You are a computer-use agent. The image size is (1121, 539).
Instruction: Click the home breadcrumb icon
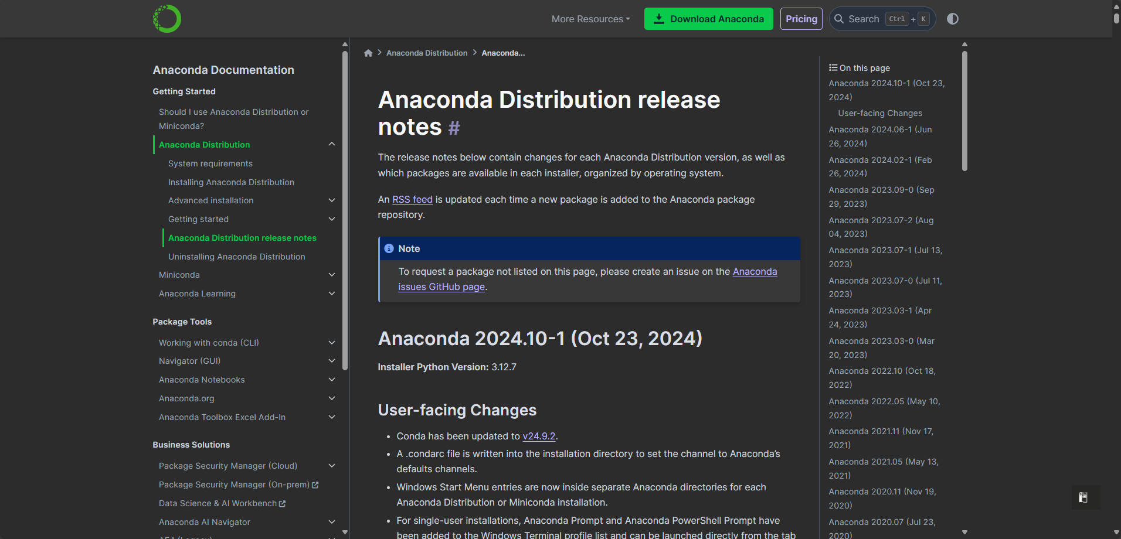(368, 53)
